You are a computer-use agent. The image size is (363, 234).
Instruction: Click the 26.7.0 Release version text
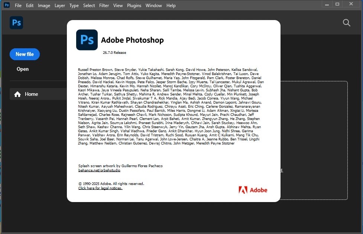[114, 52]
